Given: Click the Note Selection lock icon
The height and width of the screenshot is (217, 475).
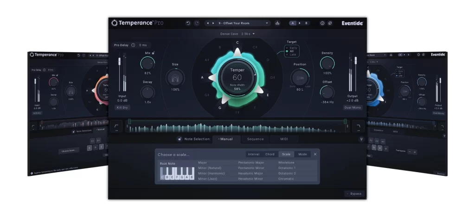Looking at the screenshot, I should pyautogui.click(x=180, y=139).
